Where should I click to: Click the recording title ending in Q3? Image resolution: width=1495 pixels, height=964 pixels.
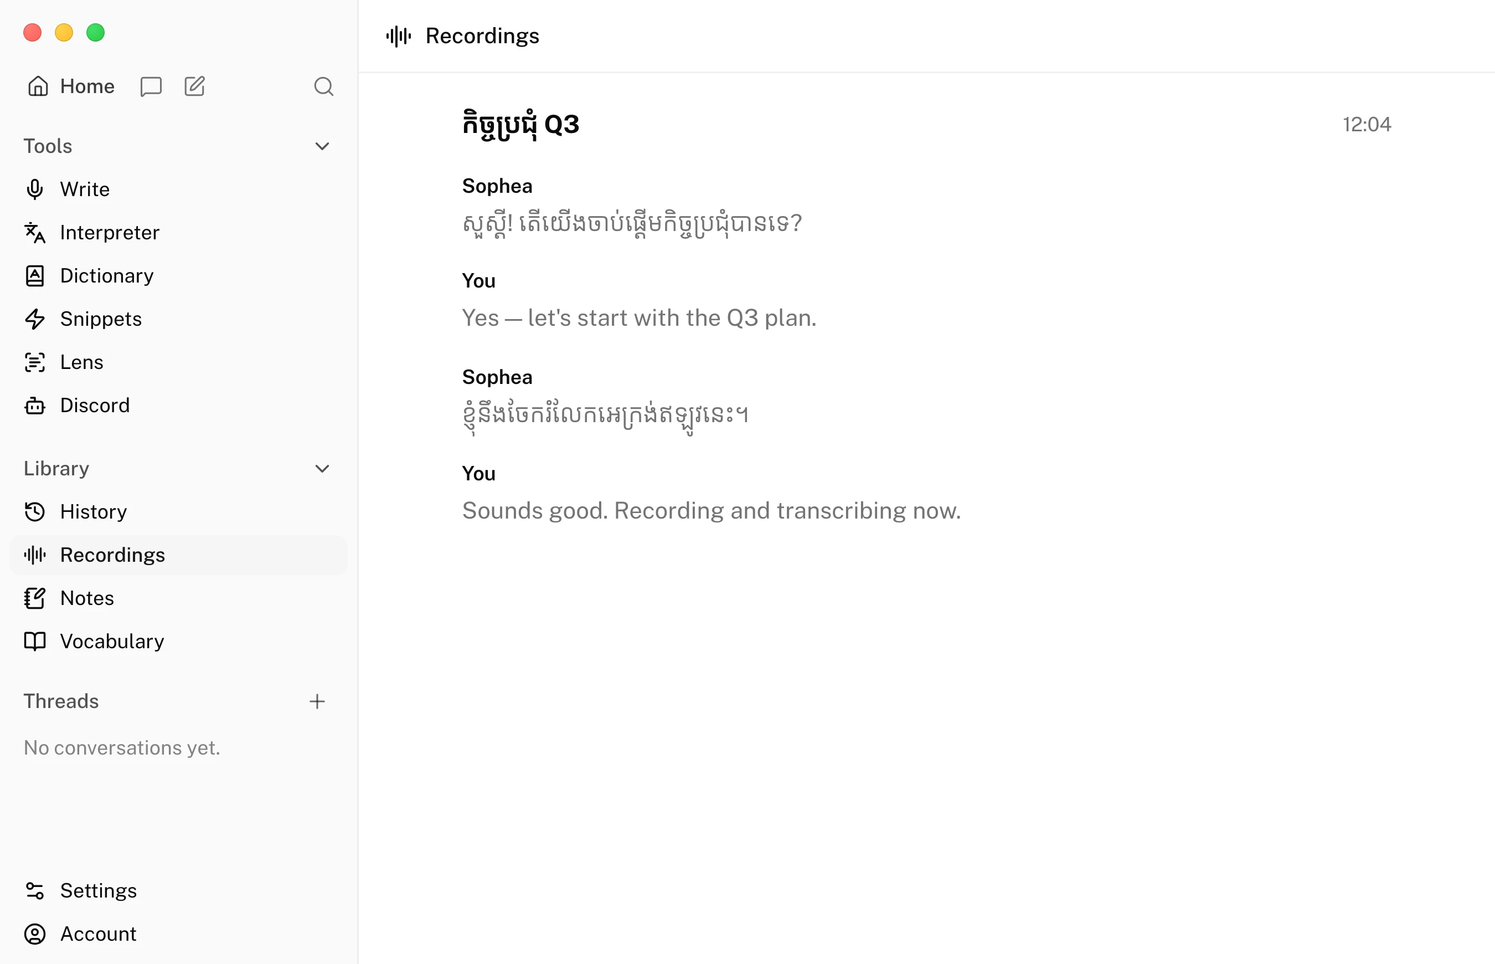[520, 125]
